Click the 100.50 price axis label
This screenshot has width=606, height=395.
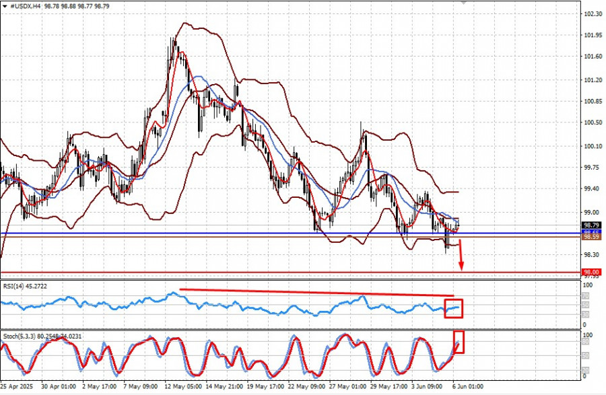tap(593, 122)
